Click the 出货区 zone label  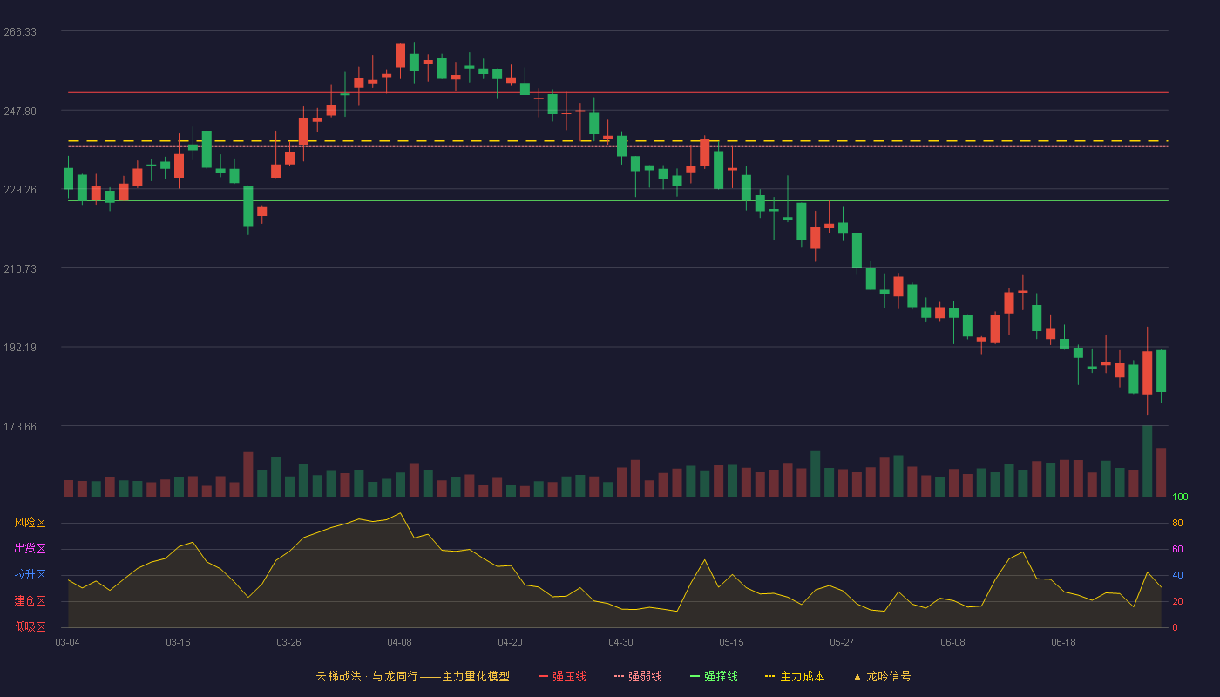(x=30, y=549)
